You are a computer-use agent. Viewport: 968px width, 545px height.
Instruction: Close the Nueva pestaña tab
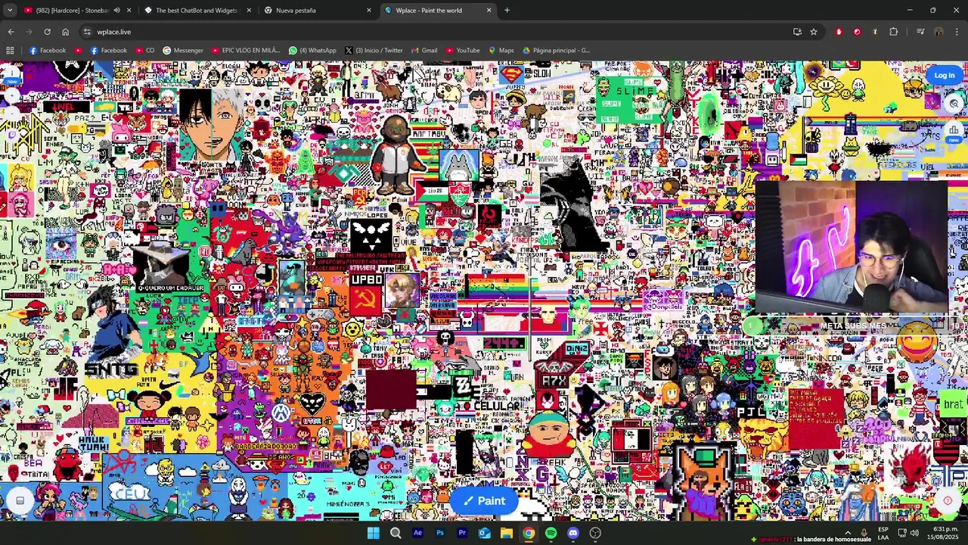pos(369,10)
